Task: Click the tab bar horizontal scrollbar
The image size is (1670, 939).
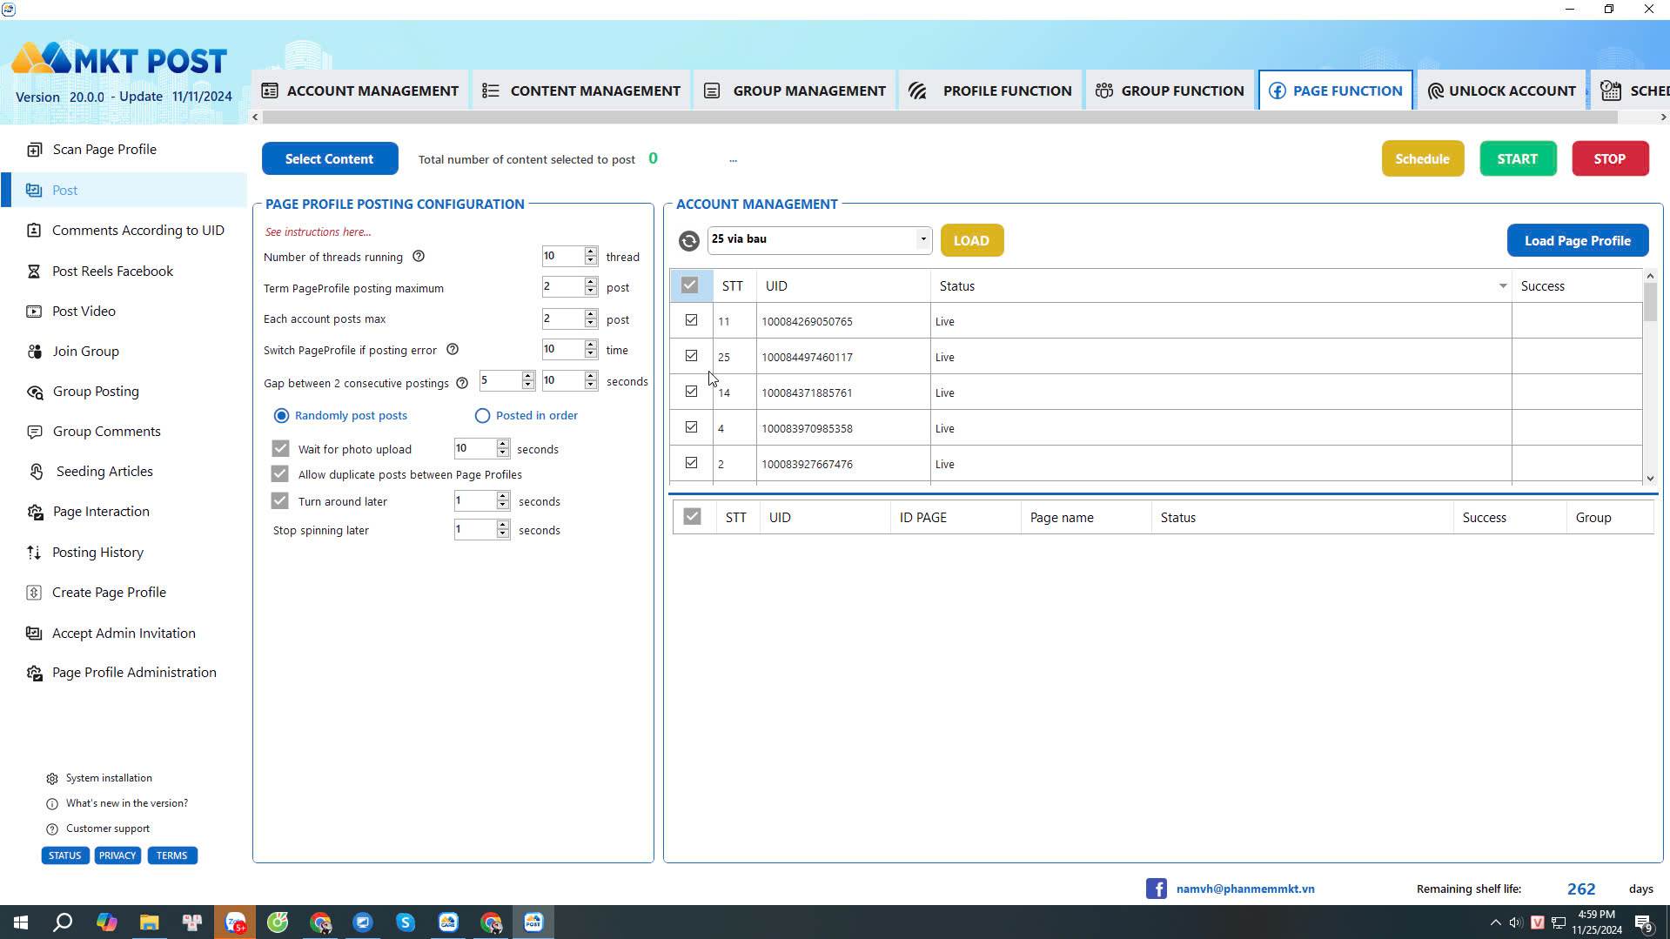Action: [940, 117]
